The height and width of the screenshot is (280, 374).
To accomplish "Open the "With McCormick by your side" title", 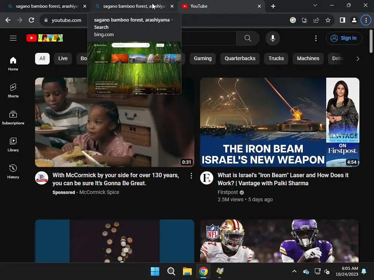I will [x=116, y=179].
